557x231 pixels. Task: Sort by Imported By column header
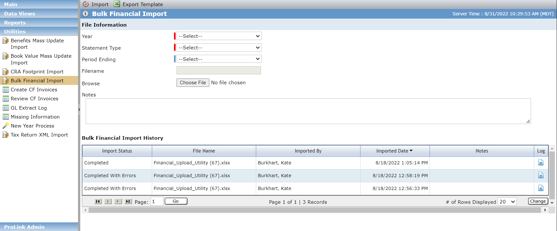(x=308, y=151)
